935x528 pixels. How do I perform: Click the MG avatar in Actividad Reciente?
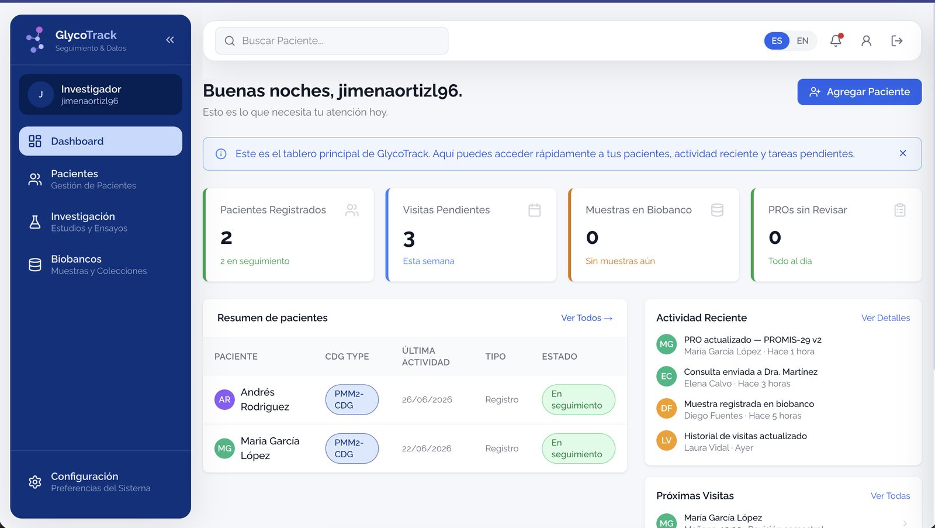[x=667, y=344]
